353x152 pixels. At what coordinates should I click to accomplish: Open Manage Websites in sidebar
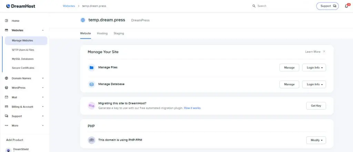tap(26, 41)
